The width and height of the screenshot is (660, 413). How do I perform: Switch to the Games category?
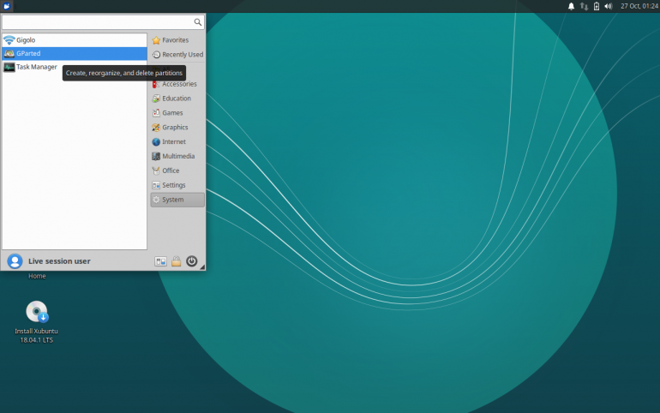tap(172, 113)
